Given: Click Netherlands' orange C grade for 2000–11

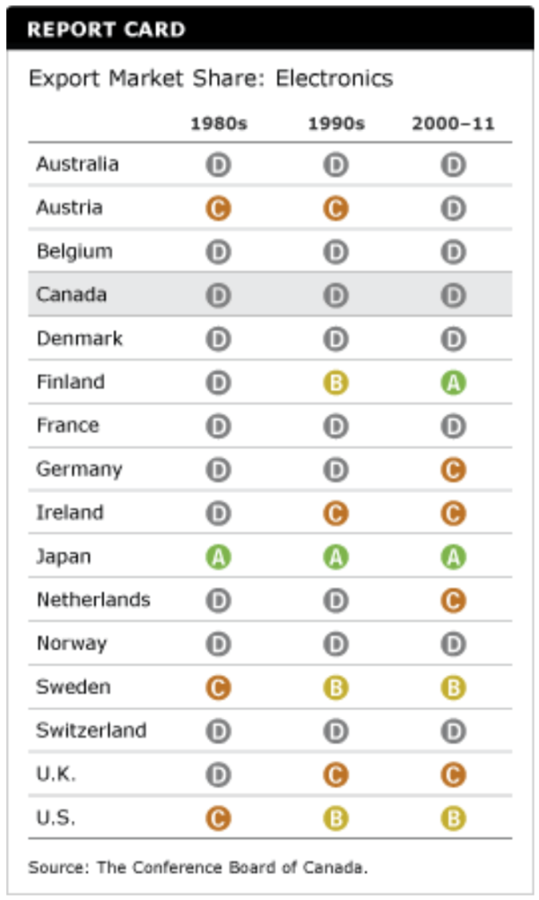Looking at the screenshot, I should pos(453,600).
